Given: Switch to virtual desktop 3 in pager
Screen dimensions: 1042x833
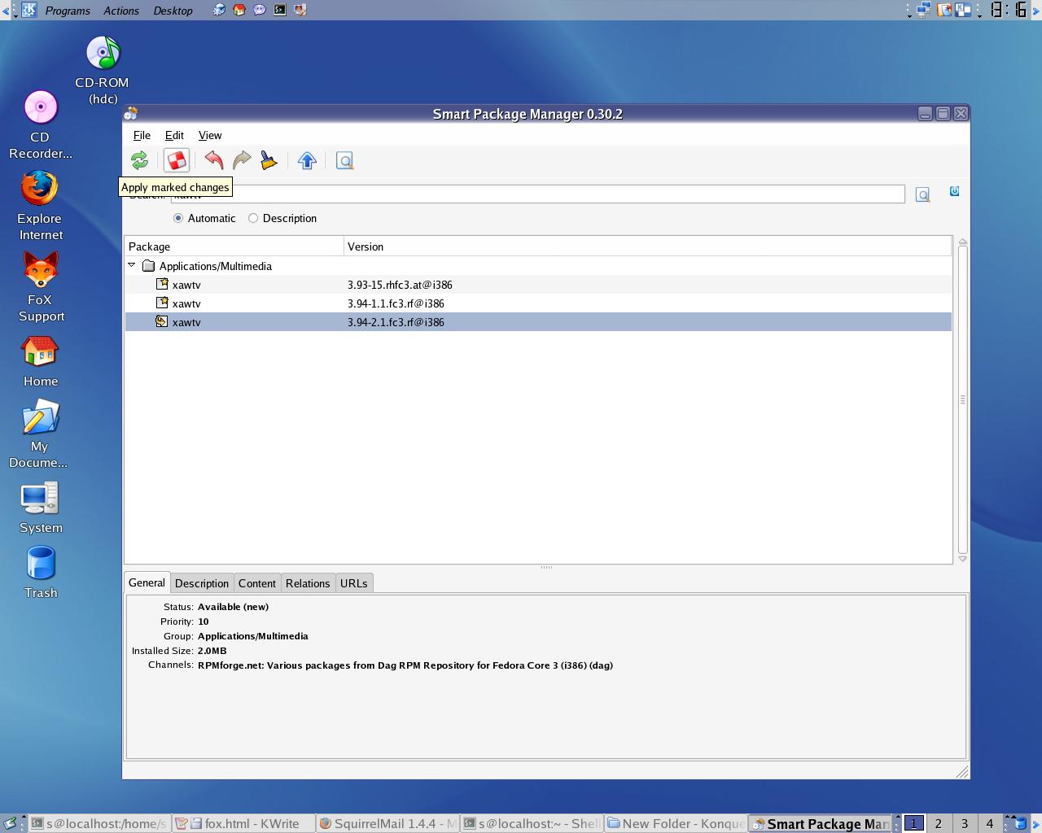Looking at the screenshot, I should click(x=965, y=823).
